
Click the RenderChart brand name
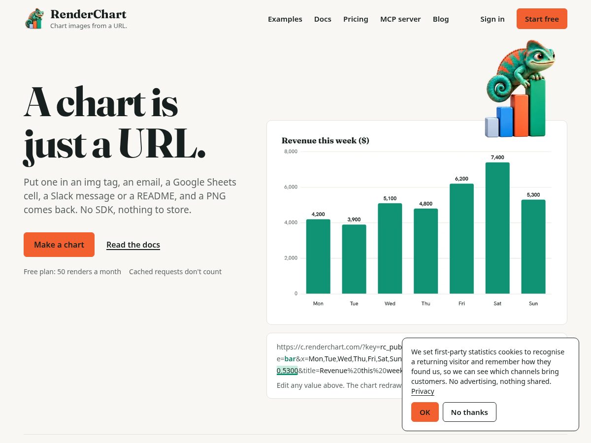click(x=88, y=14)
